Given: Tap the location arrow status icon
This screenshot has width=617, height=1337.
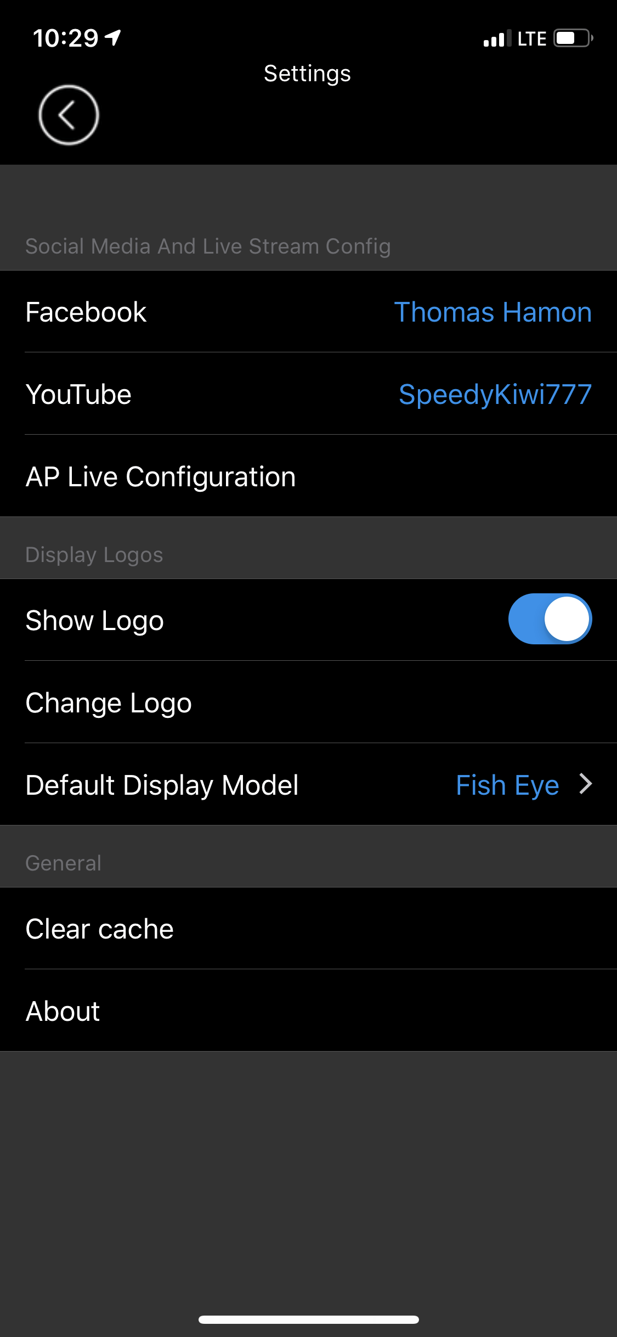Looking at the screenshot, I should coord(114,38).
